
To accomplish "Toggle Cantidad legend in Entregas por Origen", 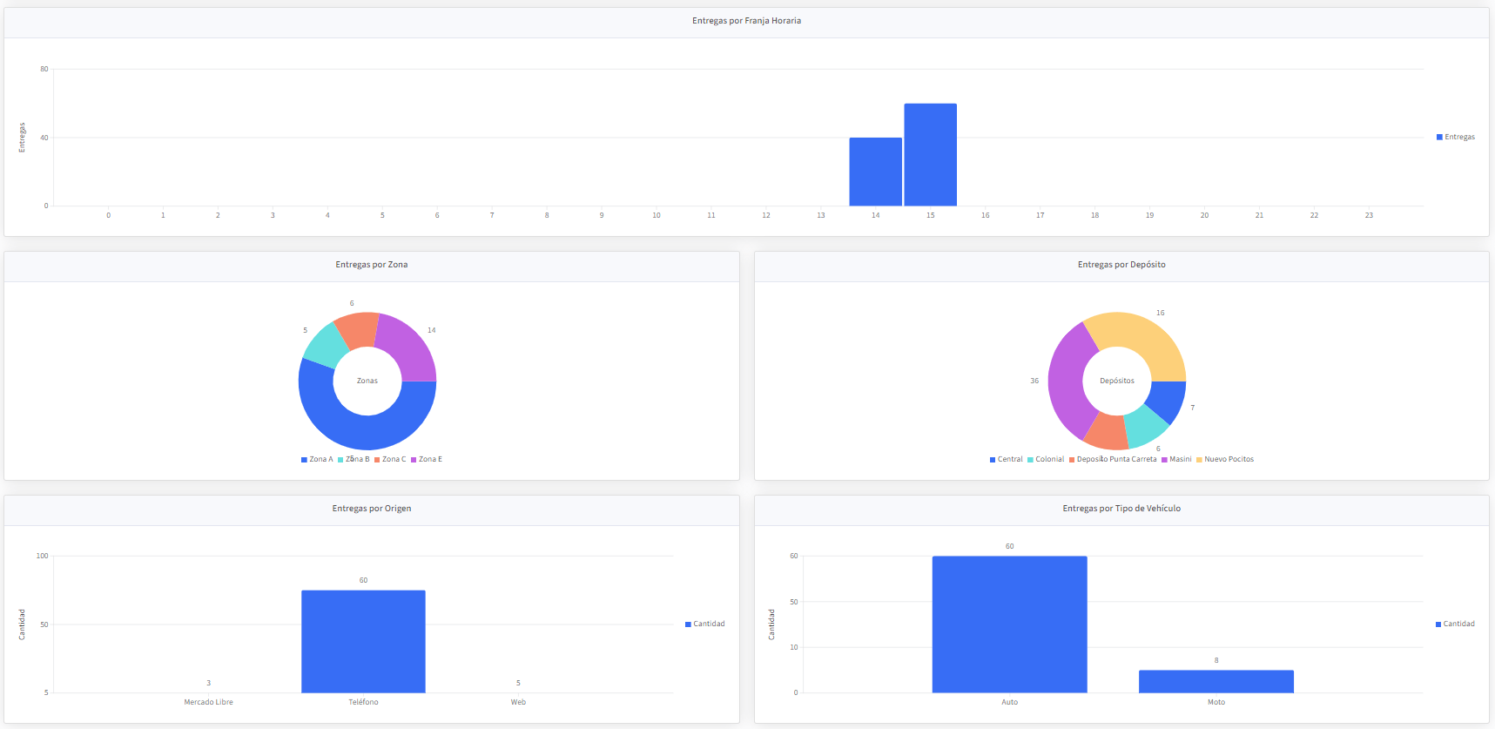I will (704, 624).
